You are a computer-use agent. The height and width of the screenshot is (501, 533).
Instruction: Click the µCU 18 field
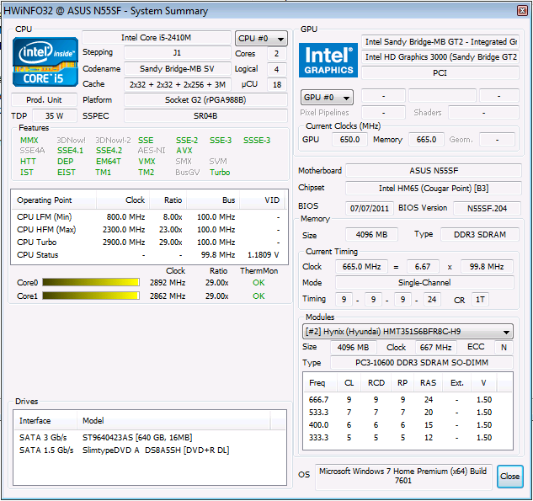click(x=277, y=84)
